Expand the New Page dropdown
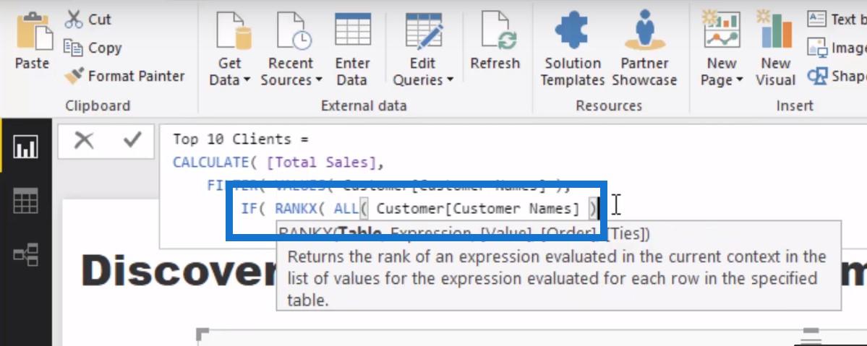This screenshot has height=346, width=867. coord(722,49)
